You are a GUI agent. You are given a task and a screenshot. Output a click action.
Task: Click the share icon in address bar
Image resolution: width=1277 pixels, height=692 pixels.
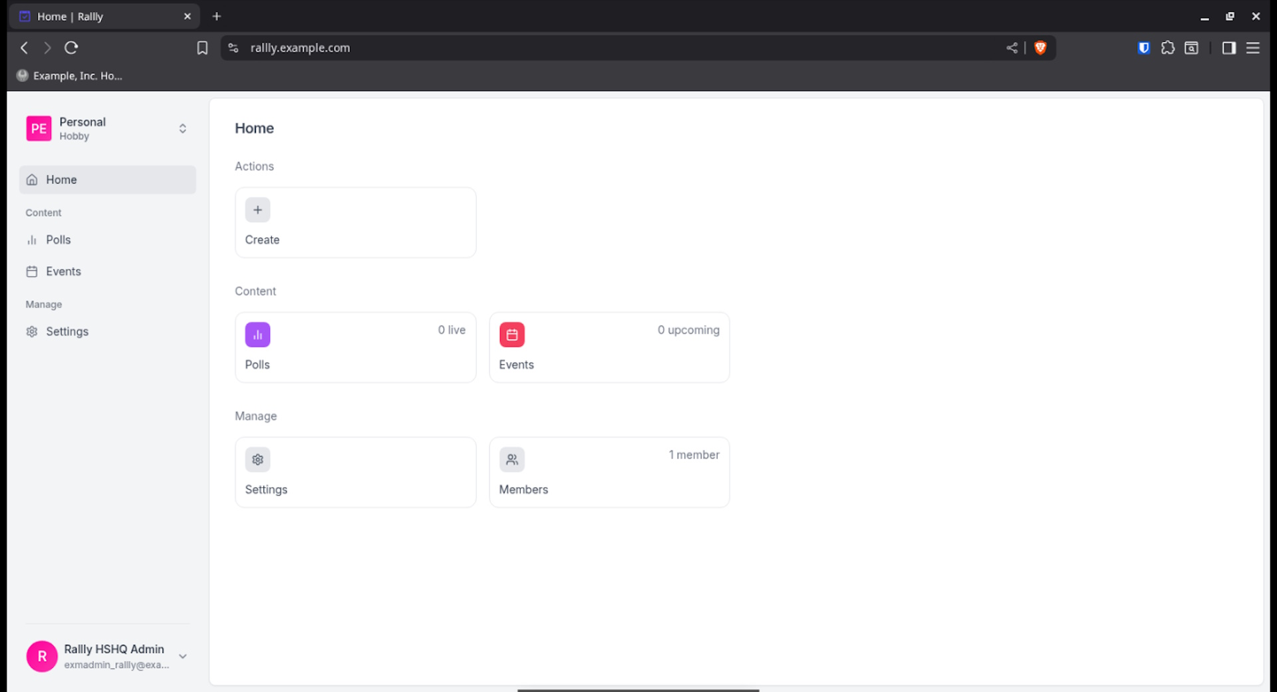tap(1012, 48)
